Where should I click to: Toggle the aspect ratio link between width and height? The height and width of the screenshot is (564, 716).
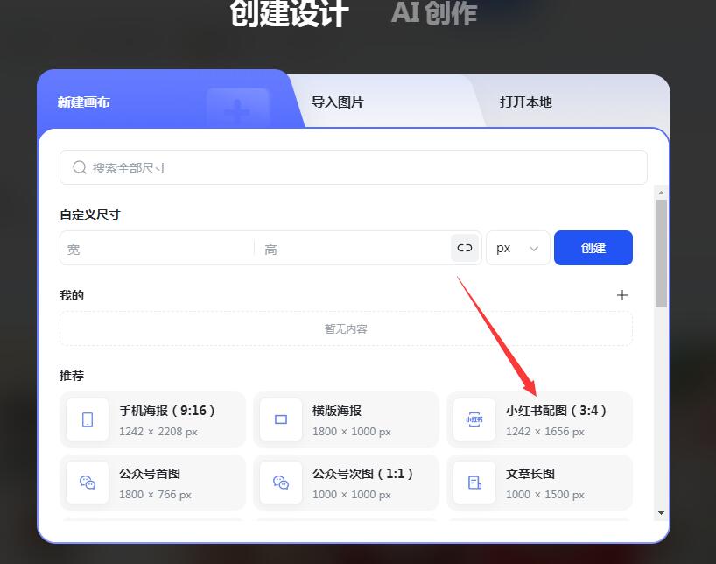[464, 248]
